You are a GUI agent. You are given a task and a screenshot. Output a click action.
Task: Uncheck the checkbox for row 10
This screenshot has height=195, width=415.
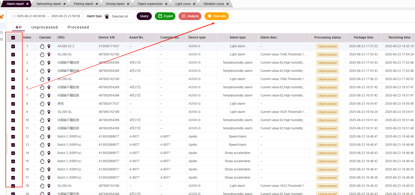13,120
